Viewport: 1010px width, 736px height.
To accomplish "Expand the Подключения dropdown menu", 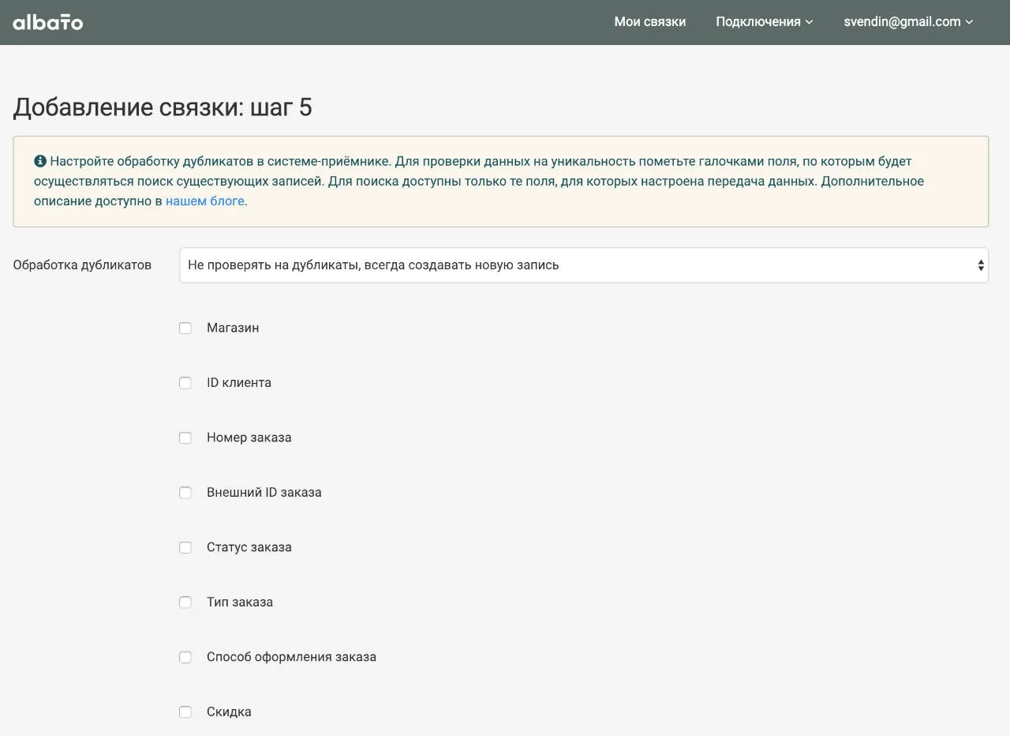I will tap(764, 22).
